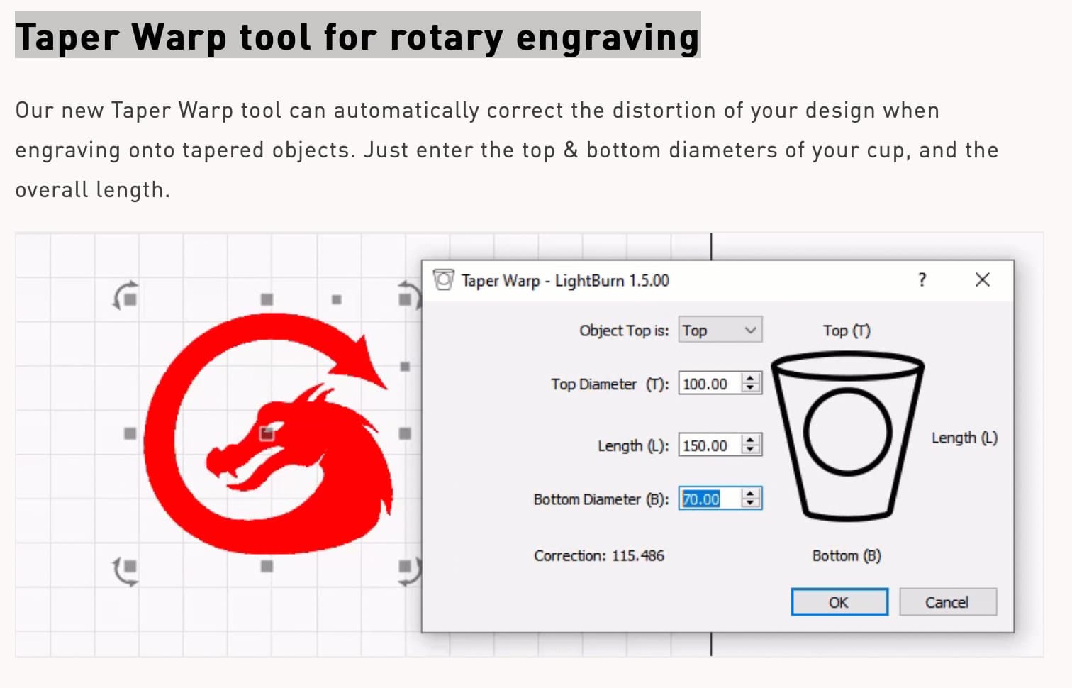Click the right middle resize handle
Image resolution: width=1072 pixels, height=688 pixels.
(405, 433)
